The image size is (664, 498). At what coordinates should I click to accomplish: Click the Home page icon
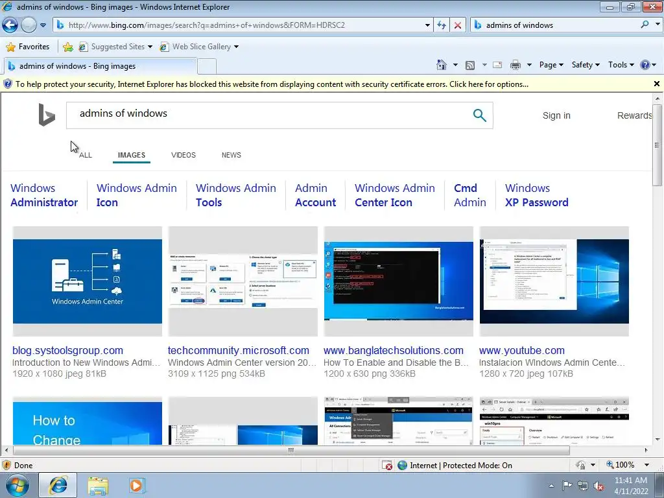(441, 65)
